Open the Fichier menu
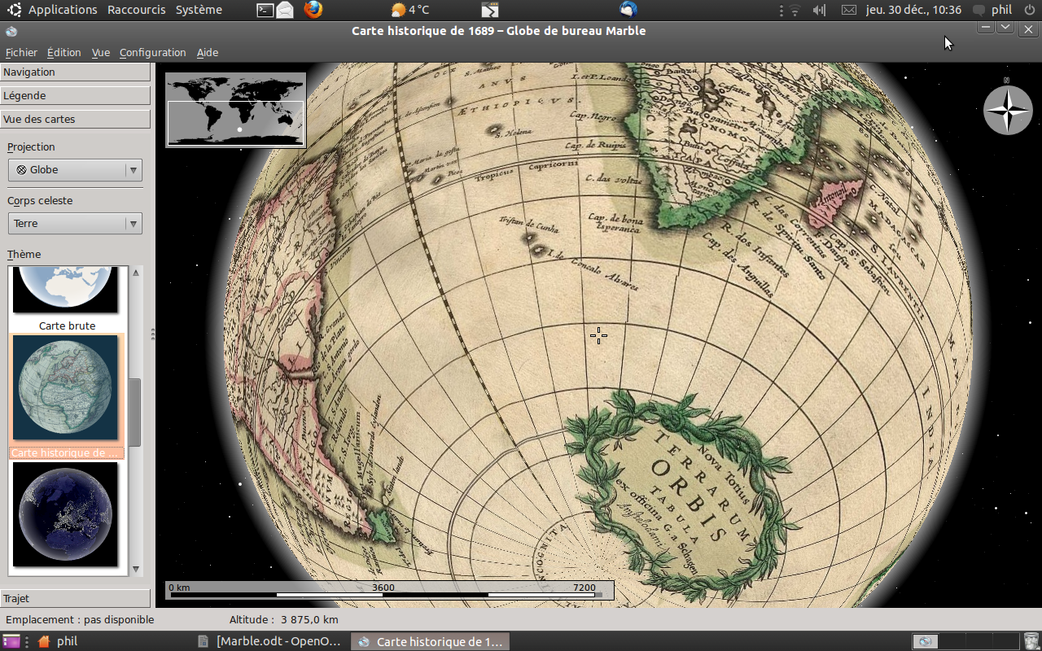The image size is (1042, 651). [x=21, y=52]
